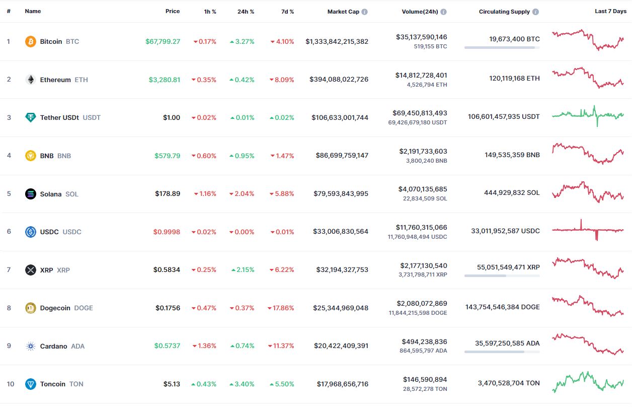Click the USDC blue coin icon
Screen dimensions: 637x408
pos(31,232)
